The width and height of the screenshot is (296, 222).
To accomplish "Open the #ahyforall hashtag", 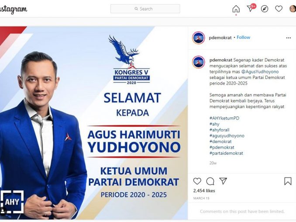I will [x=219, y=130].
